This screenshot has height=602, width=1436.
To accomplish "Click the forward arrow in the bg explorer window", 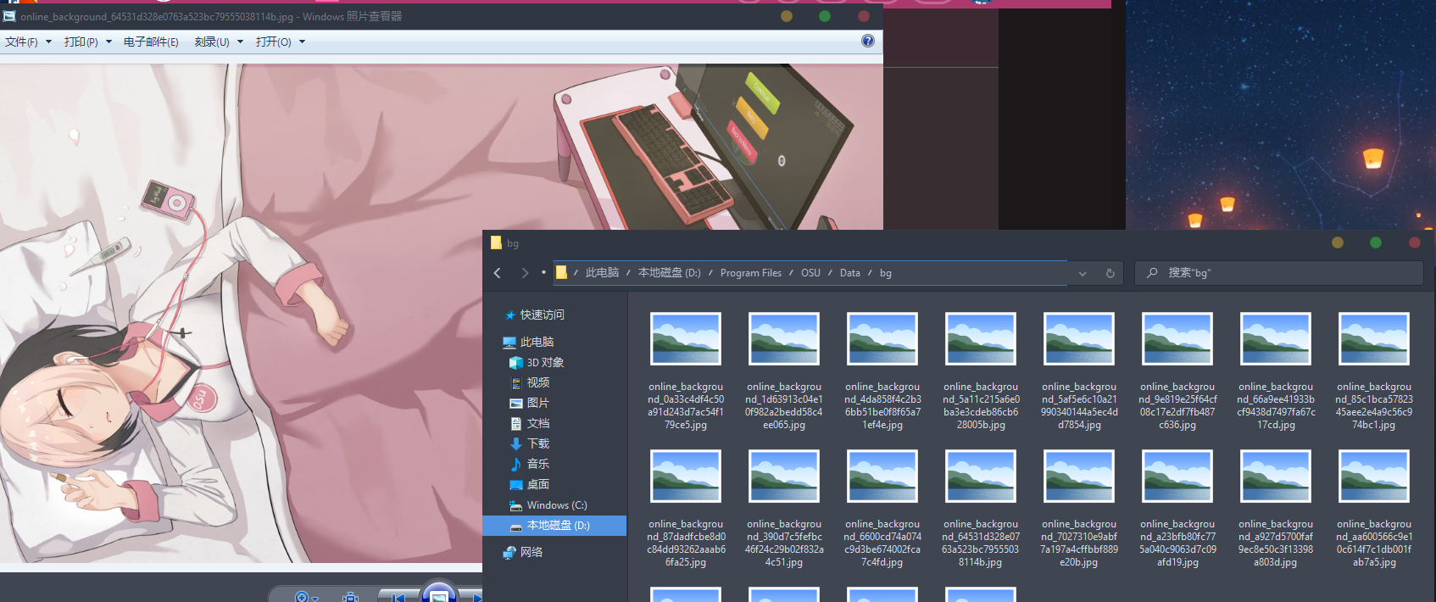I will [525, 273].
